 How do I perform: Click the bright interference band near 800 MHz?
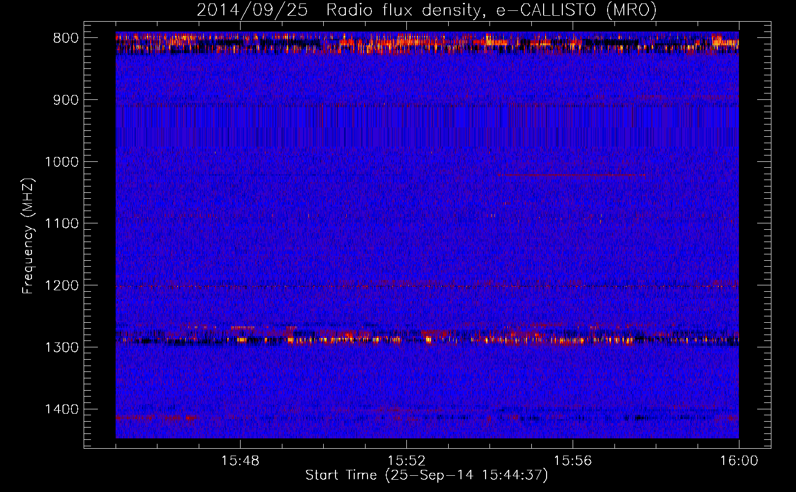(427, 42)
